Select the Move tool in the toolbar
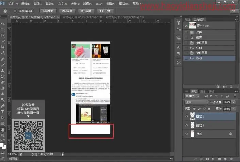 click(x=3, y=23)
